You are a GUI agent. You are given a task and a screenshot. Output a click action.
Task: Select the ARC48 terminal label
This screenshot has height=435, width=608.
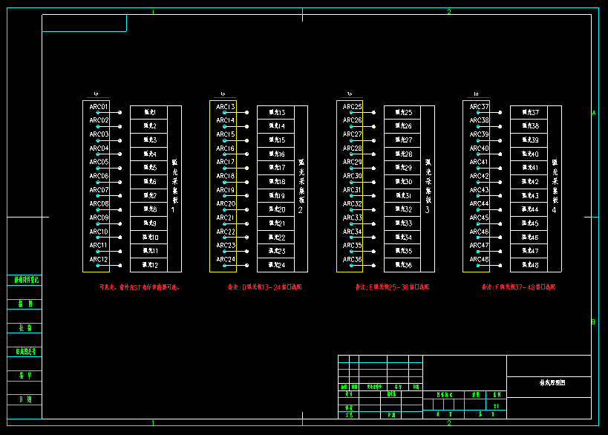(479, 260)
